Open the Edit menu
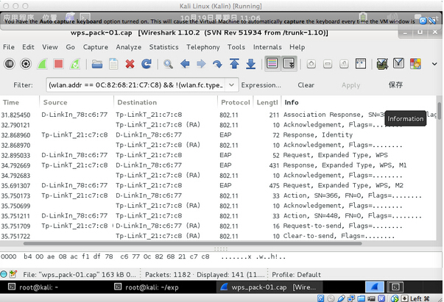Screen dimensions: 444x302 tap(28, 47)
